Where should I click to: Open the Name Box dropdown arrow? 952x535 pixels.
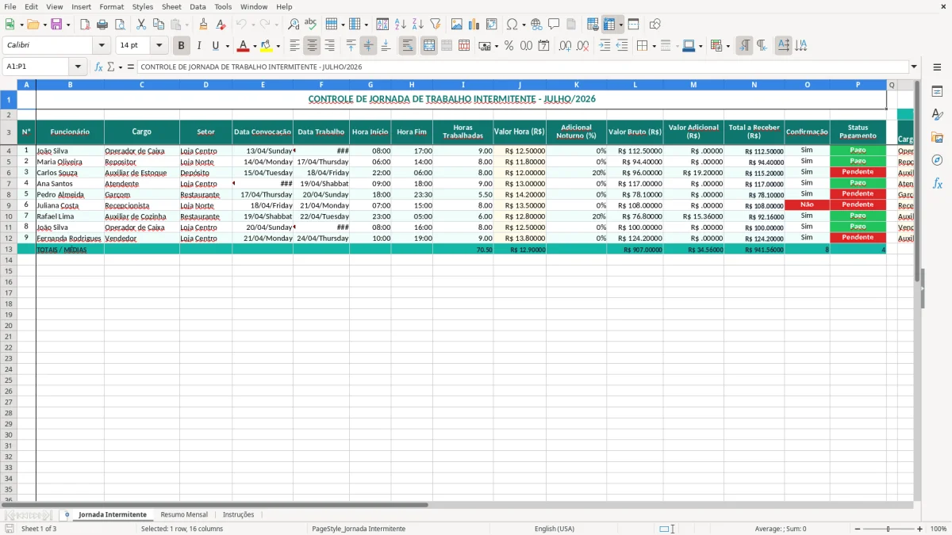(78, 67)
